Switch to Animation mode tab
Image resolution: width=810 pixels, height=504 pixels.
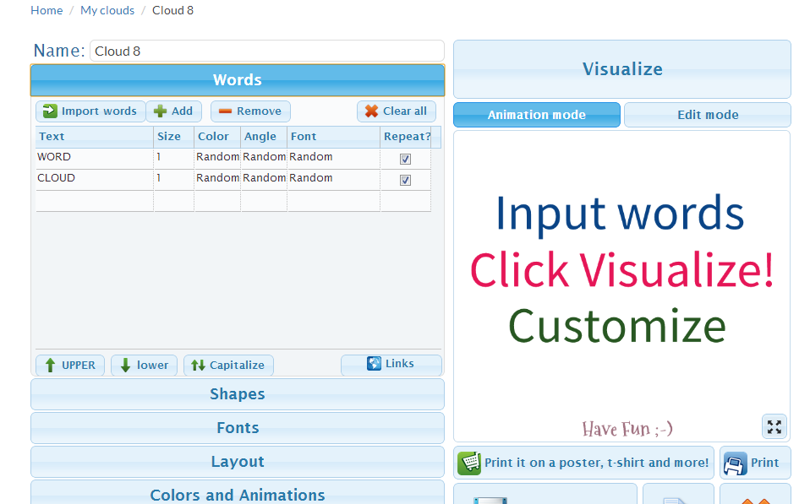tap(537, 115)
